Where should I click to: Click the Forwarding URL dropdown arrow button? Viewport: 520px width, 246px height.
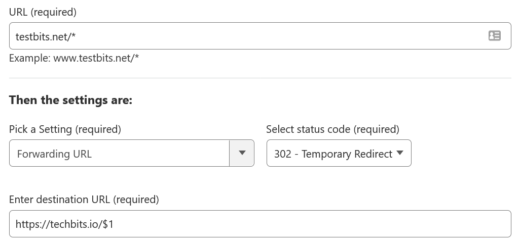[x=242, y=153]
